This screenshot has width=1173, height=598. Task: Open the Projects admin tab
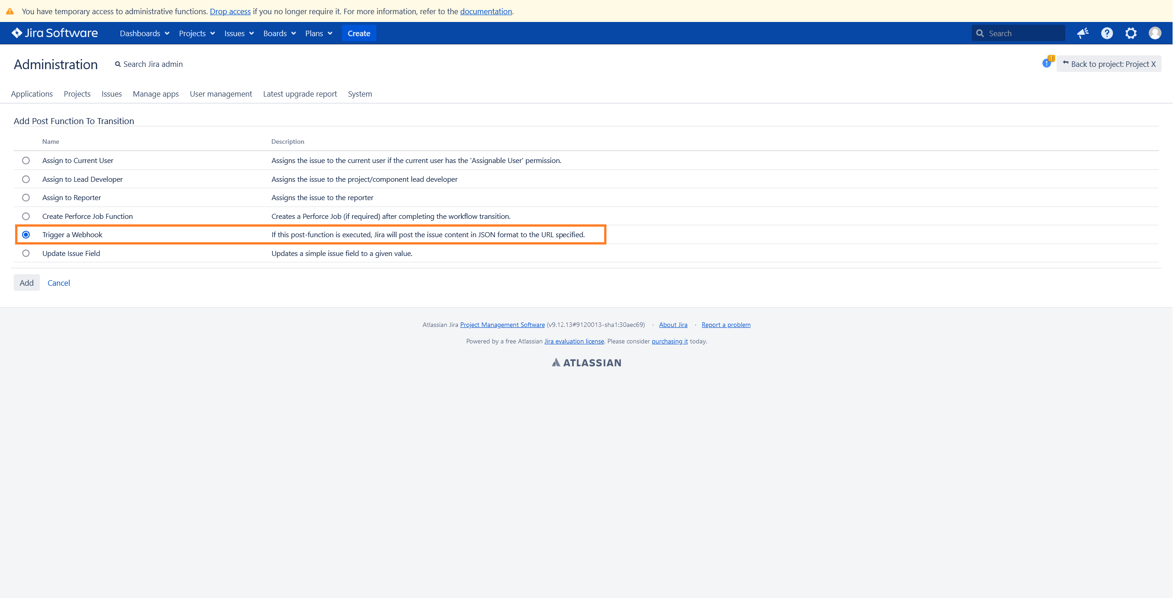tap(77, 94)
